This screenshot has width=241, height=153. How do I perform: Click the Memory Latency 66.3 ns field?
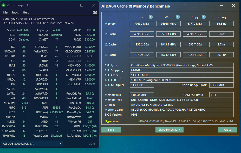tap(221, 24)
